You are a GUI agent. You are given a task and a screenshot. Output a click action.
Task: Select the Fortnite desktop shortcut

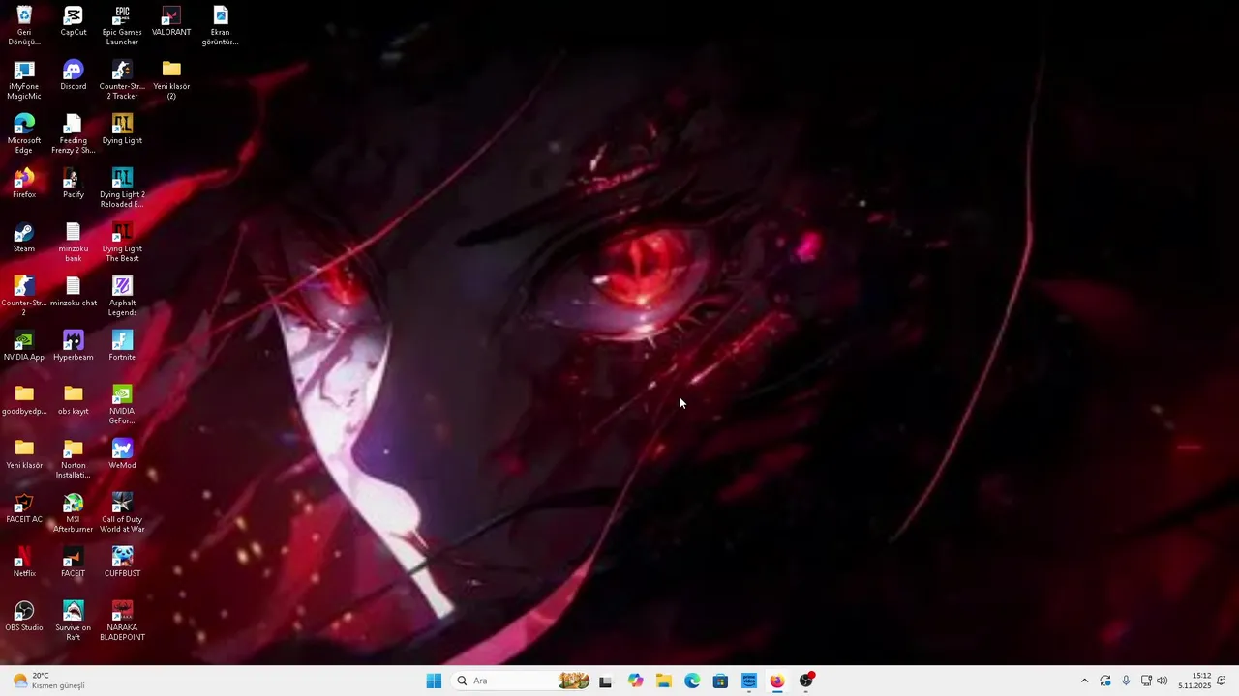122,346
